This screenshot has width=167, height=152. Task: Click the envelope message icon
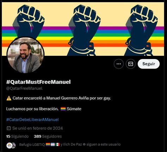click(131, 64)
